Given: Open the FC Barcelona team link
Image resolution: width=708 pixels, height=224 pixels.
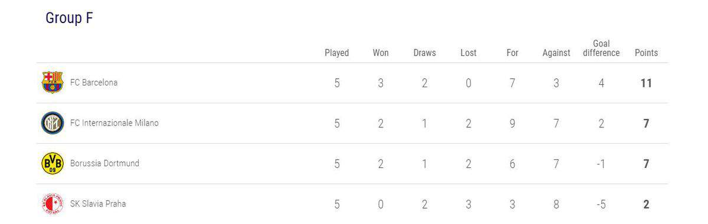Looking at the screenshot, I should point(94,83).
